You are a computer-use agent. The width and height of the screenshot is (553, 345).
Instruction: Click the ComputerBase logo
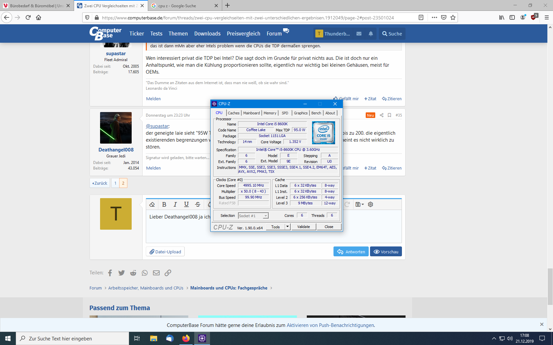pos(105,33)
